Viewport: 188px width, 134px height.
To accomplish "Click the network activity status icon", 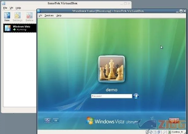I will [x=159, y=132].
